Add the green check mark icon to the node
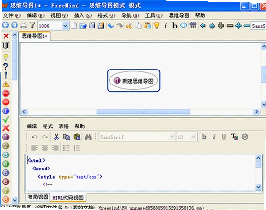Screen dimensions: 266x210 pos(6,119)
